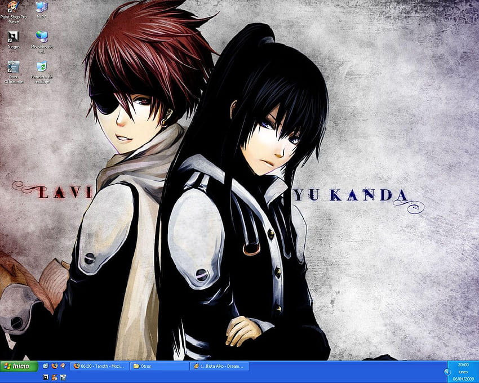Click the Inicio start button
This screenshot has height=383, width=479.
click(x=19, y=366)
